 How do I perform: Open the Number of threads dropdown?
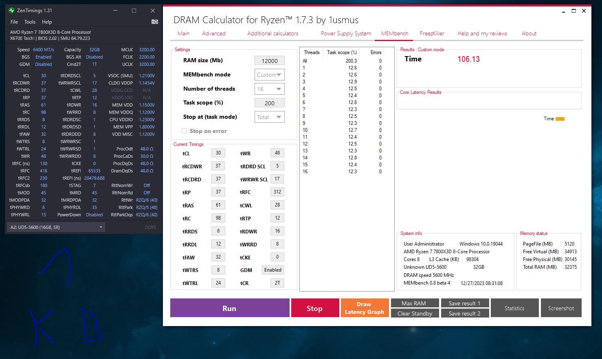coord(269,89)
